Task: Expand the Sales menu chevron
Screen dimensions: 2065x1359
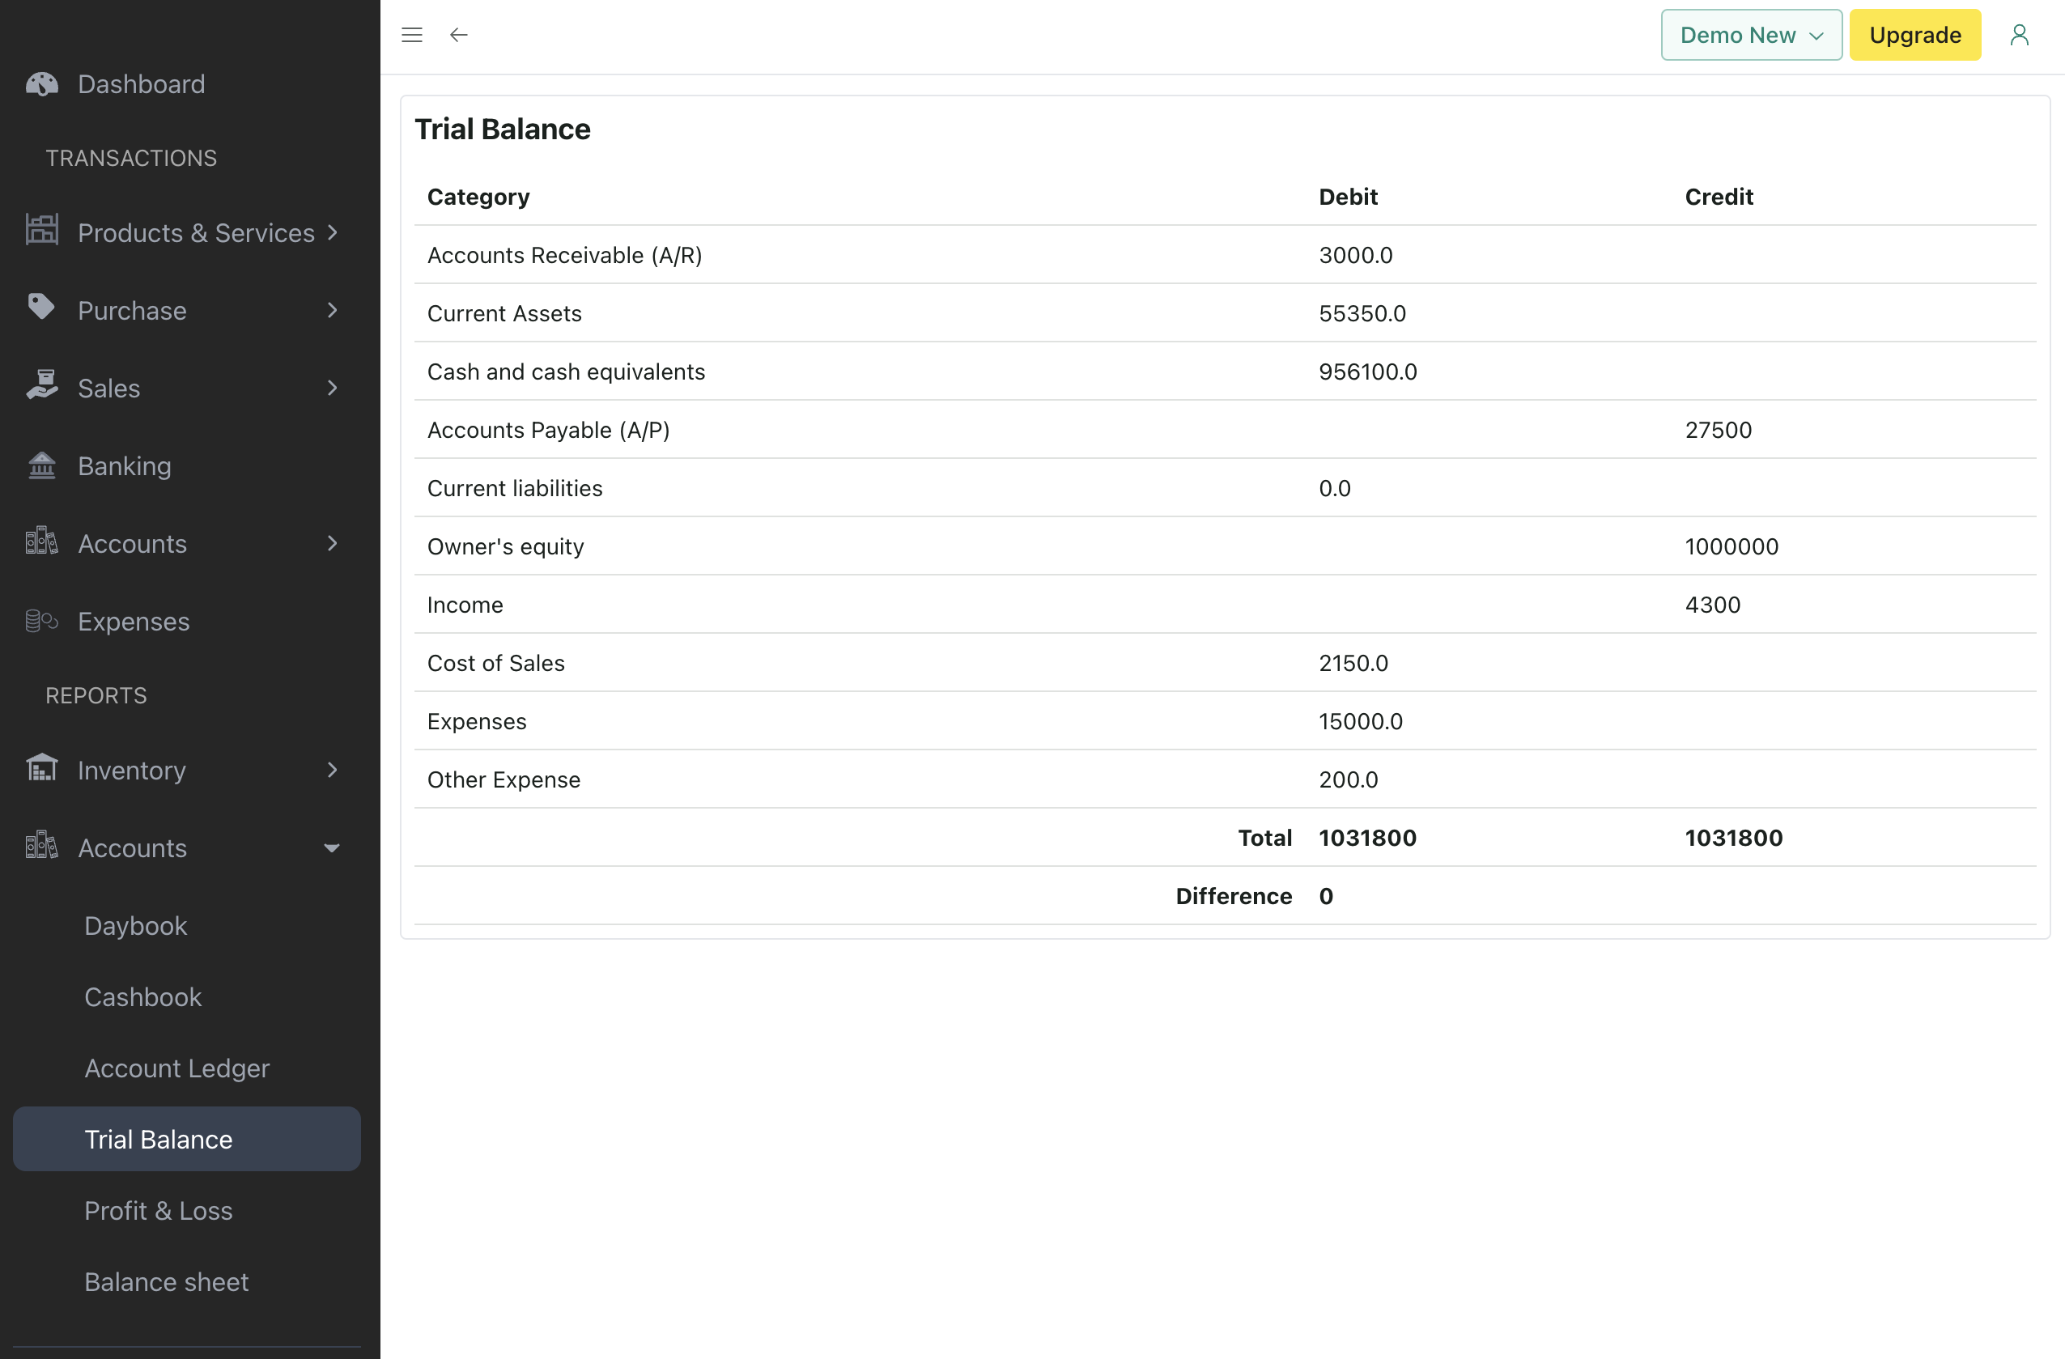Action: (330, 387)
